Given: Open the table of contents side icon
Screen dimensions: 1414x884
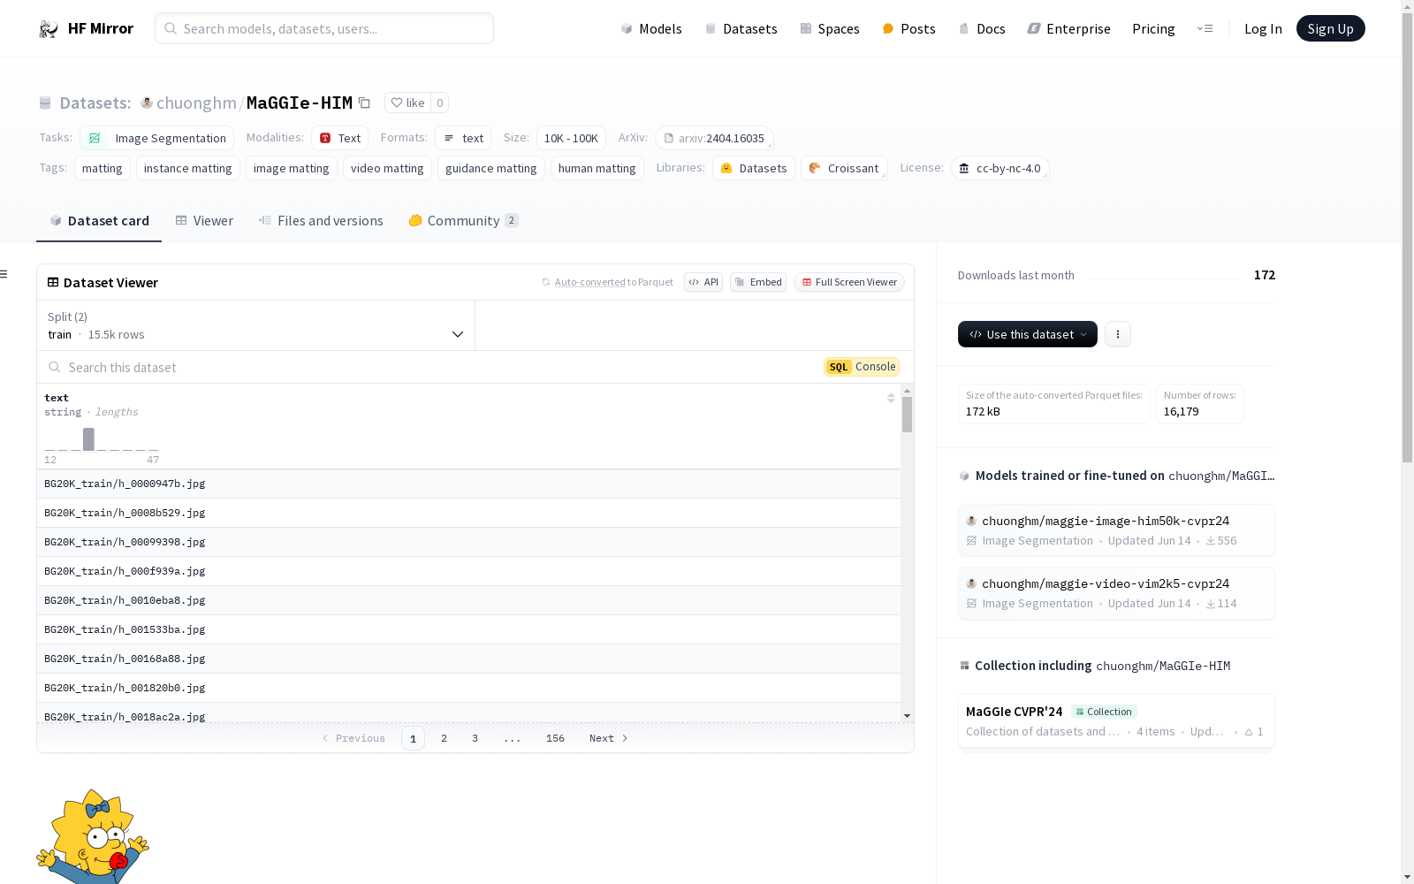Looking at the screenshot, I should pyautogui.click(x=4, y=274).
